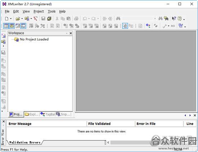Toggle the Error View pane button
198x152 pixels.
pyautogui.click(x=12, y=26)
